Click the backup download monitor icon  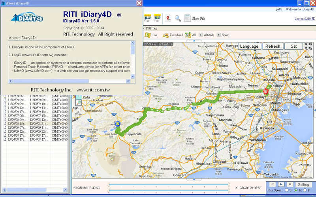pos(157,18)
